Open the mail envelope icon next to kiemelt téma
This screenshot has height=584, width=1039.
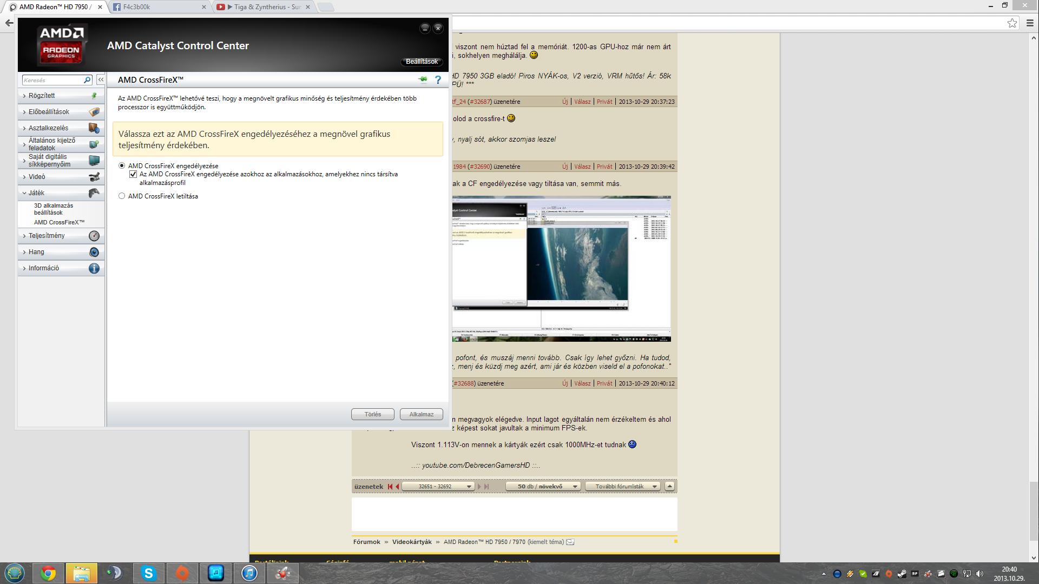pyautogui.click(x=570, y=542)
